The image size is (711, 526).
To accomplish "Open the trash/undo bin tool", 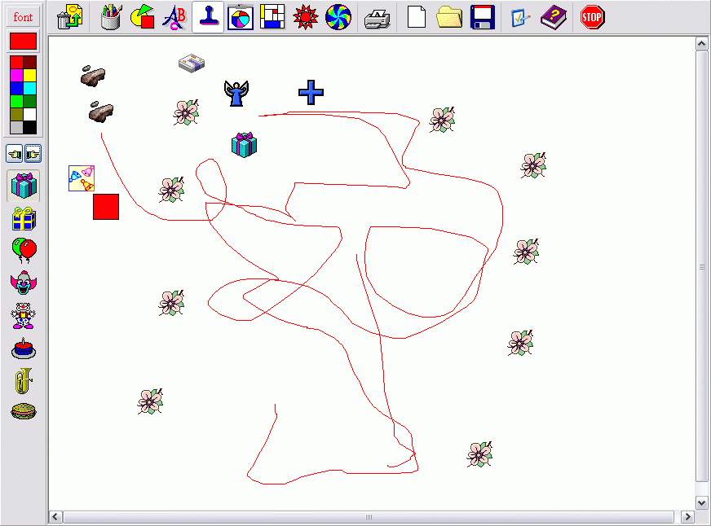I will [69, 17].
